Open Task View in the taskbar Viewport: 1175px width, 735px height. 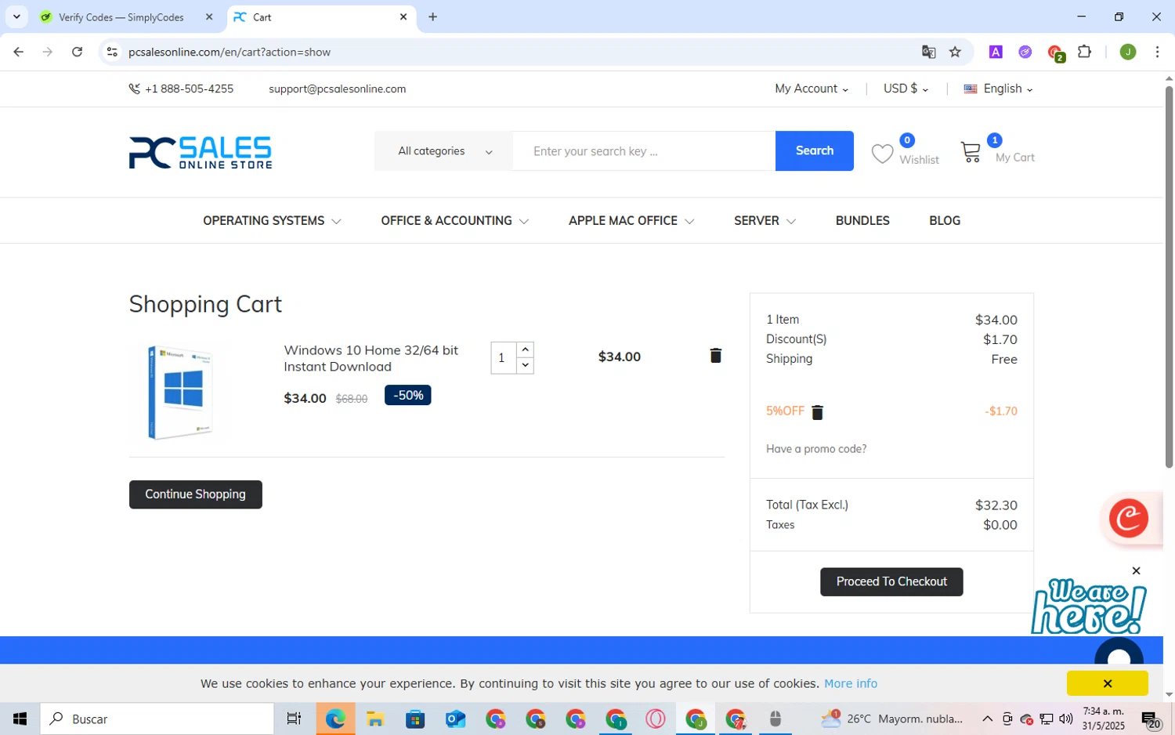tap(294, 719)
